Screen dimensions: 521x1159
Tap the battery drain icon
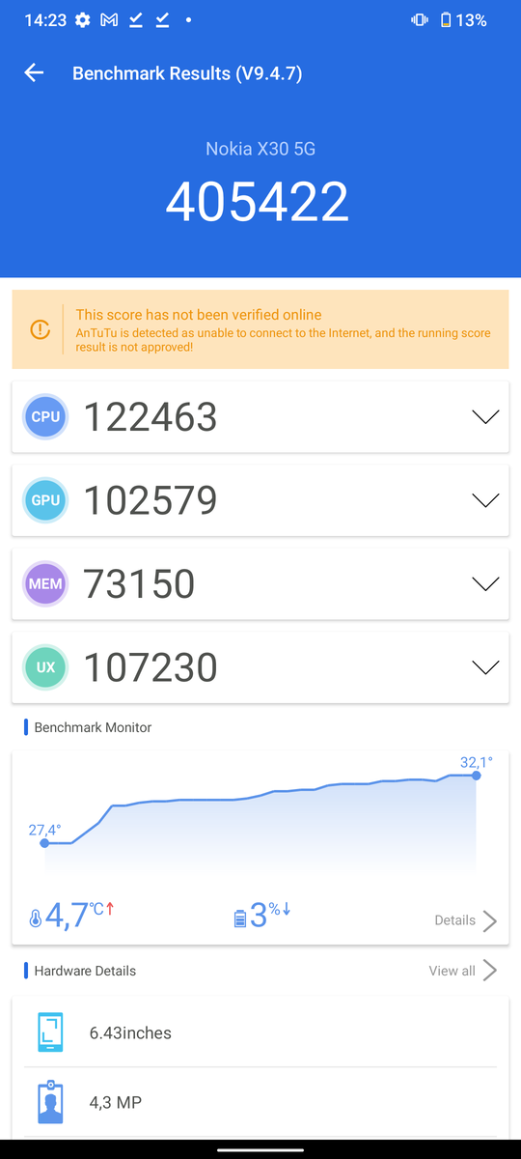[240, 919]
